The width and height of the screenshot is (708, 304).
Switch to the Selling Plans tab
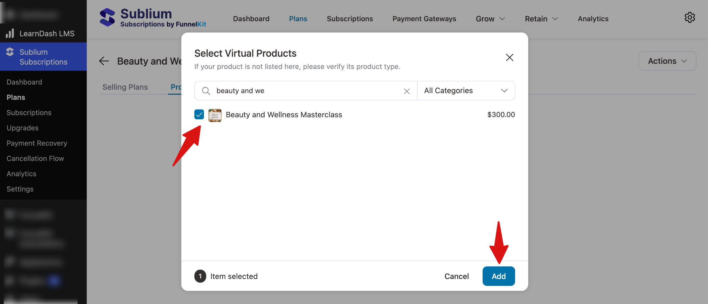[x=125, y=87]
